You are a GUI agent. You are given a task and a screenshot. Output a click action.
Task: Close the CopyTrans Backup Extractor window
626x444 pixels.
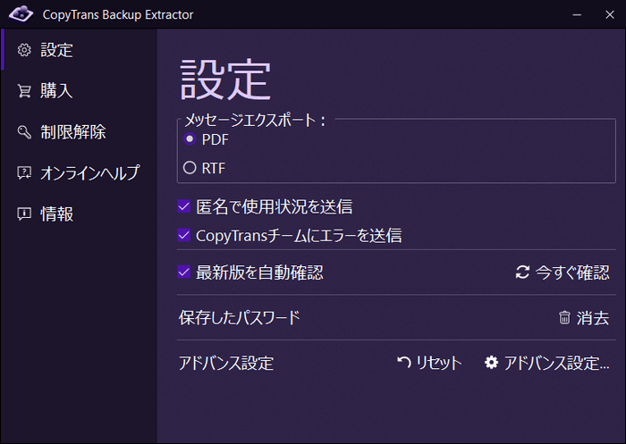tap(610, 15)
